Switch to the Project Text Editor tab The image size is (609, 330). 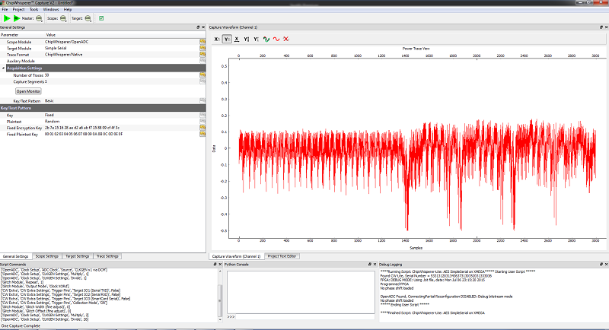tap(282, 256)
